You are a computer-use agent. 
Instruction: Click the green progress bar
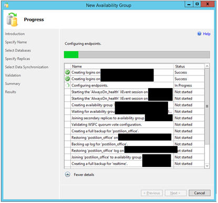[x=137, y=55]
